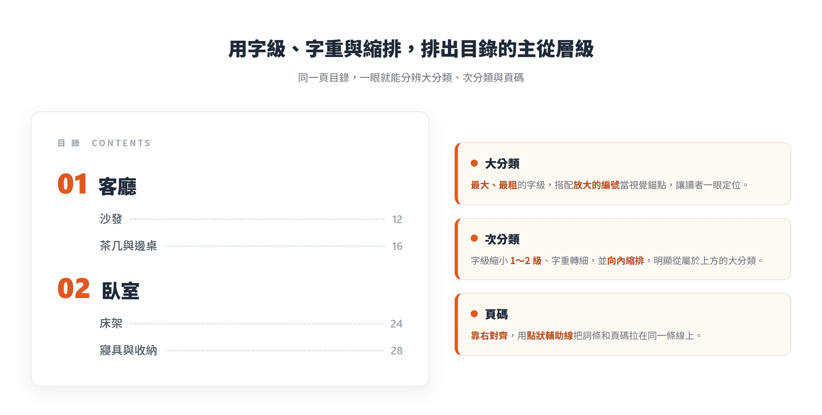Click the description starting 靠右對齊
The width and height of the screenshot is (822, 415).
point(586,336)
